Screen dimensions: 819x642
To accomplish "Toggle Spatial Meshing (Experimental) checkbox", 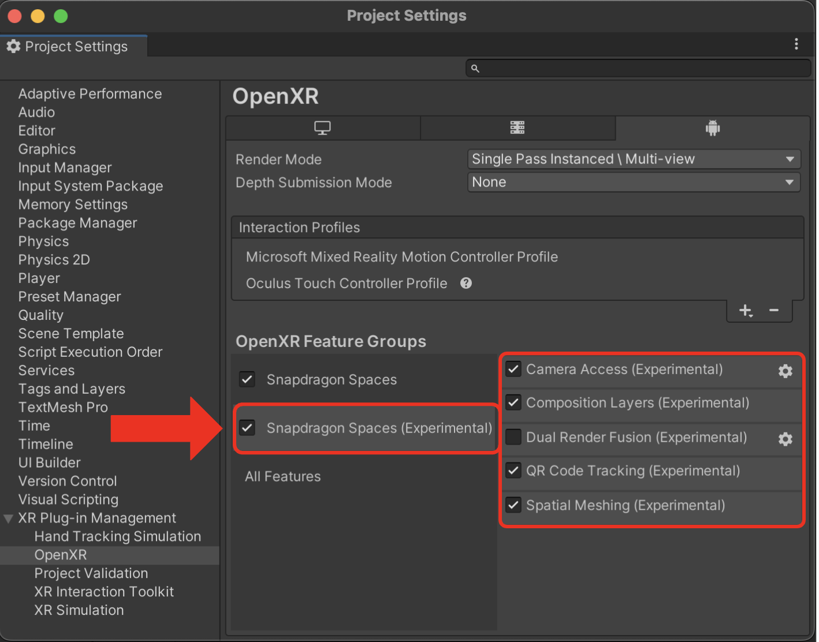I will [513, 505].
